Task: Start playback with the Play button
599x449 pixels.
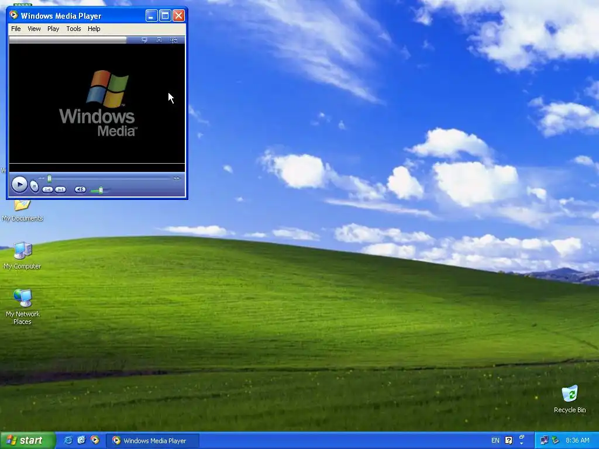Action: 19,185
